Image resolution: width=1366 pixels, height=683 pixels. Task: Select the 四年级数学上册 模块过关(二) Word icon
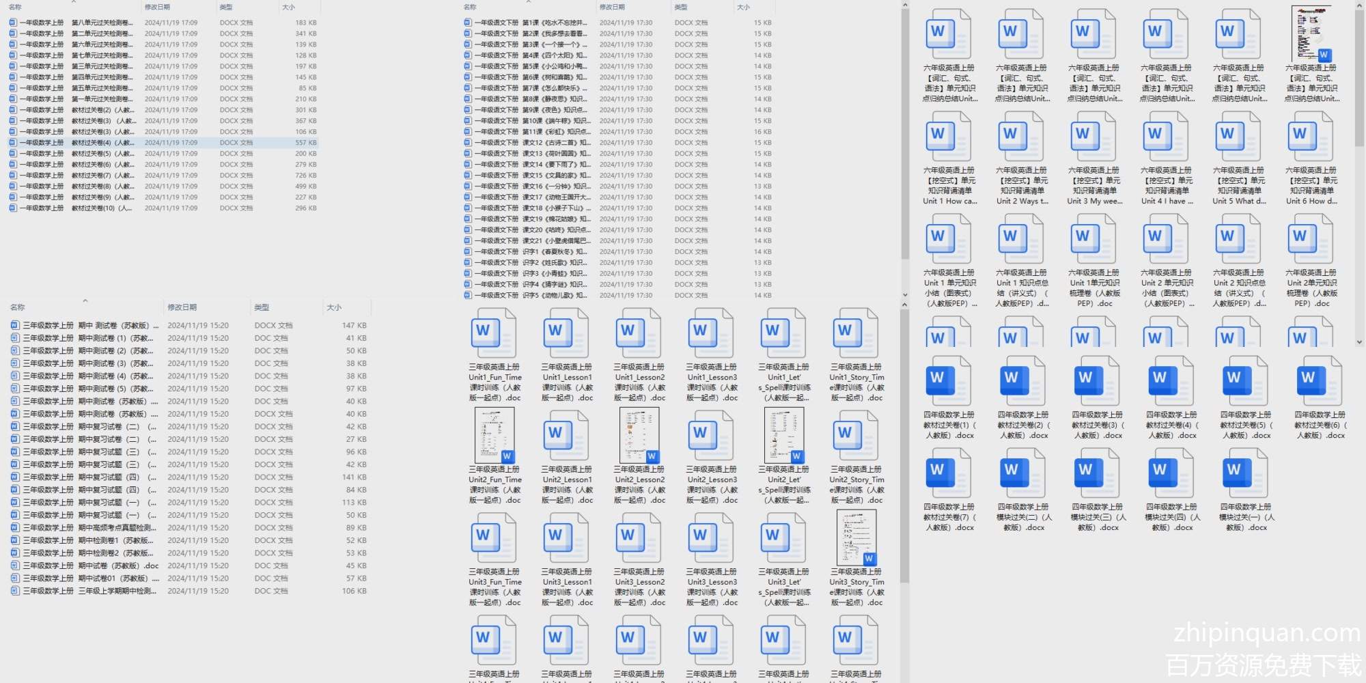point(1022,473)
